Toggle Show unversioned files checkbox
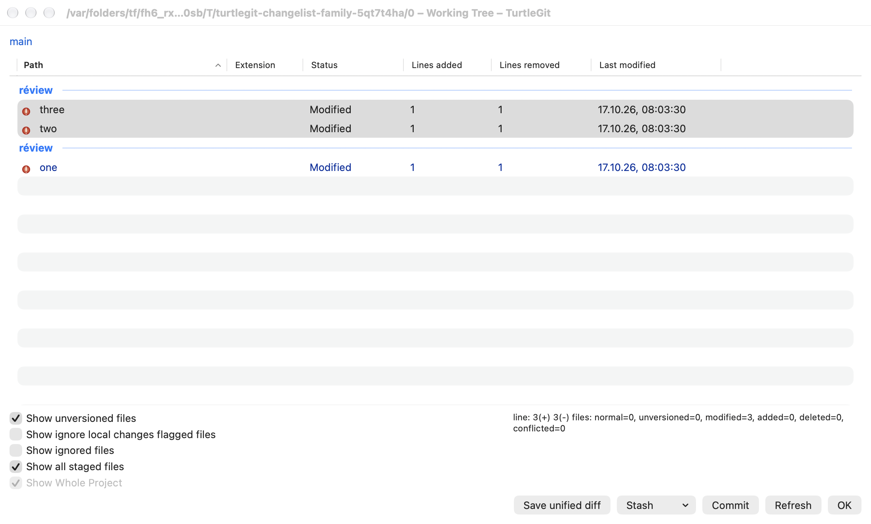The image size is (871, 524). [16, 418]
